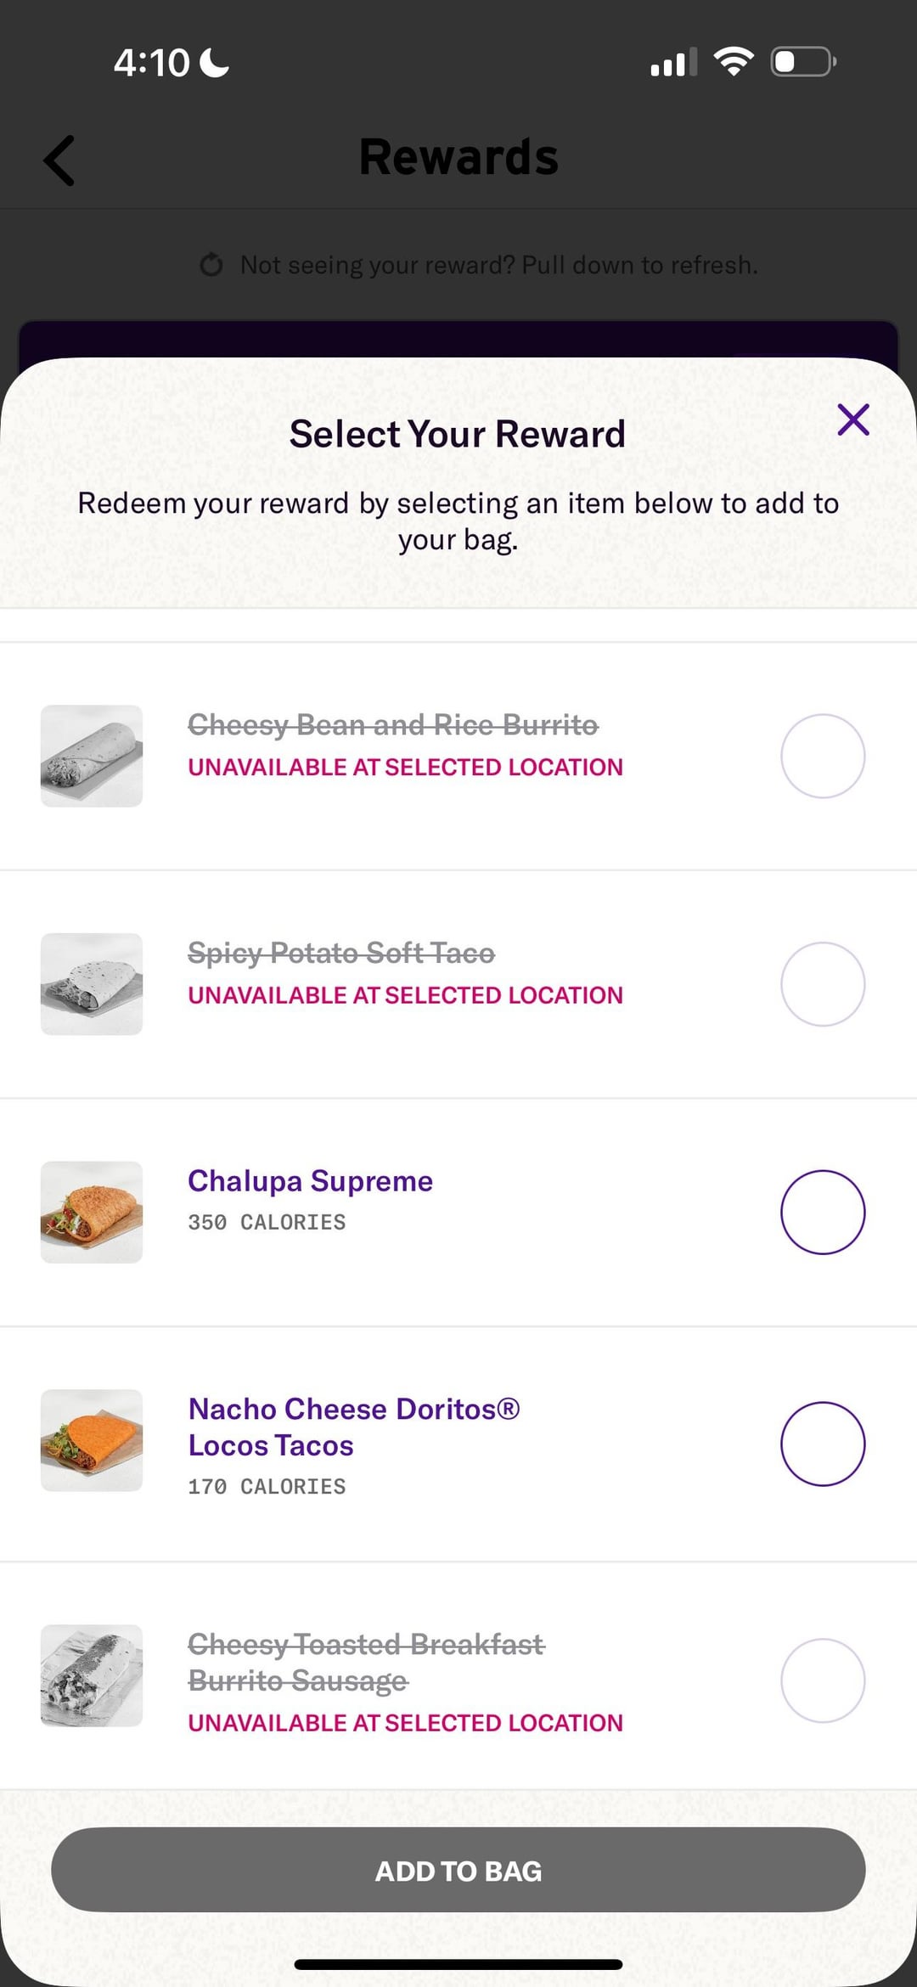The image size is (917, 1987).
Task: Tap the Spicy Potato Soft Taco radio button
Action: click(822, 983)
